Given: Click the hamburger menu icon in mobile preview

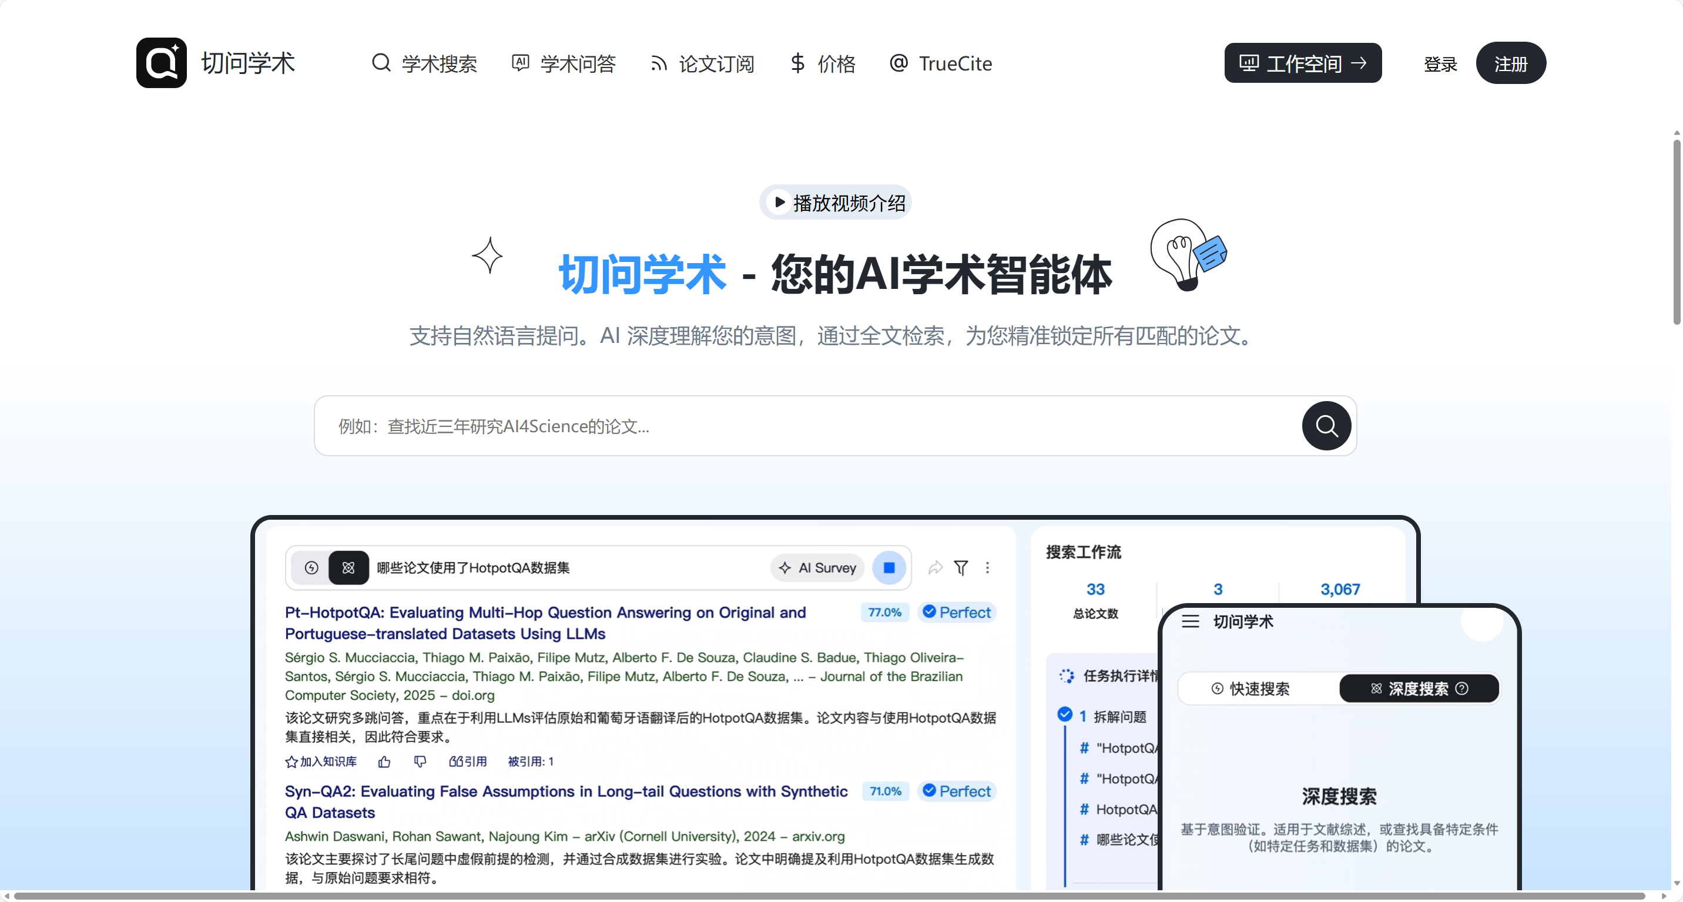Looking at the screenshot, I should coord(1191,621).
